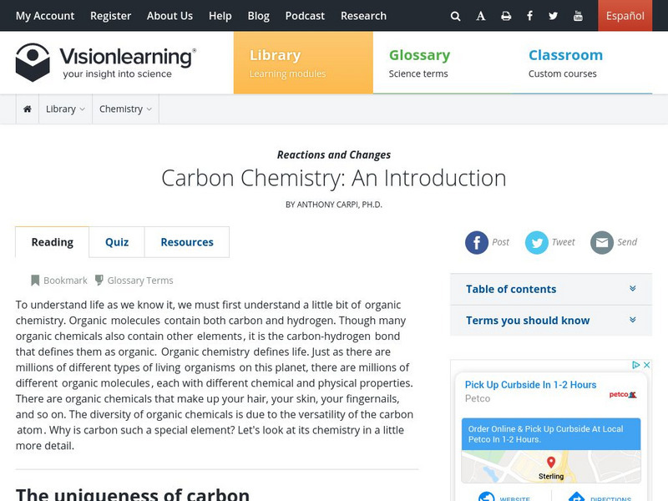This screenshot has height=501, width=668.
Task: Go to home via breadcrumb house icon
Action: pyautogui.click(x=28, y=109)
